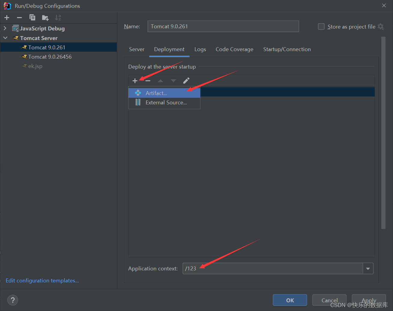Open Edit configuration templates link
393x311 pixels.
point(42,281)
